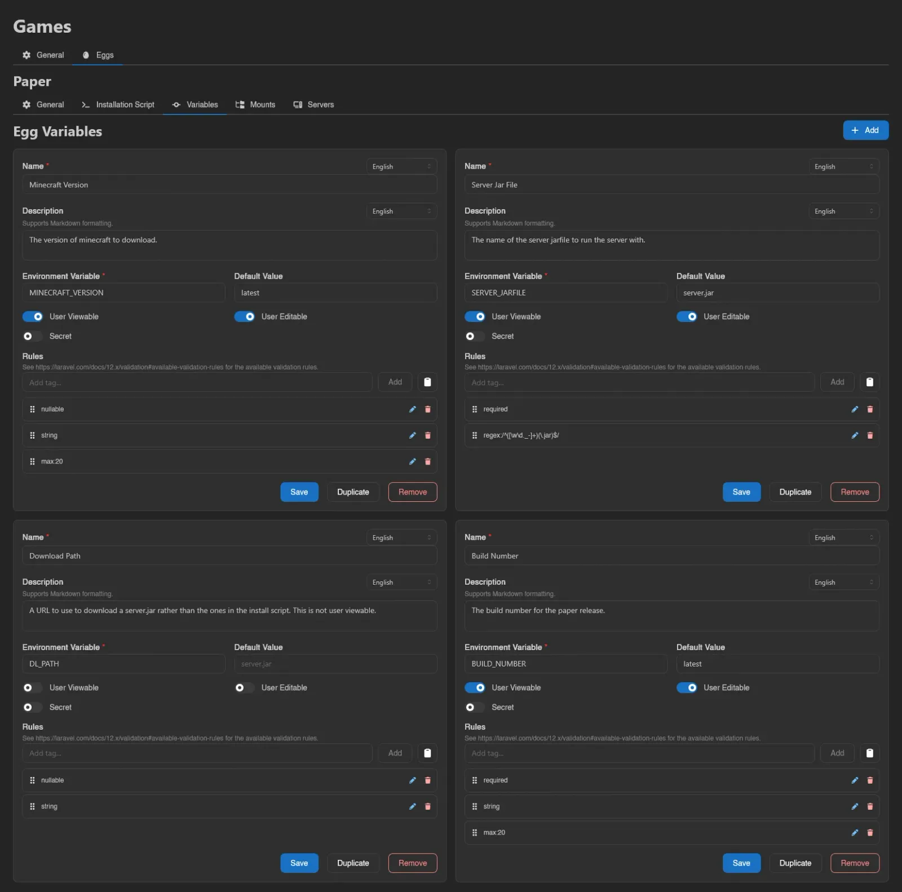Remove the Download Path variable
The width and height of the screenshot is (902, 892).
(x=413, y=863)
